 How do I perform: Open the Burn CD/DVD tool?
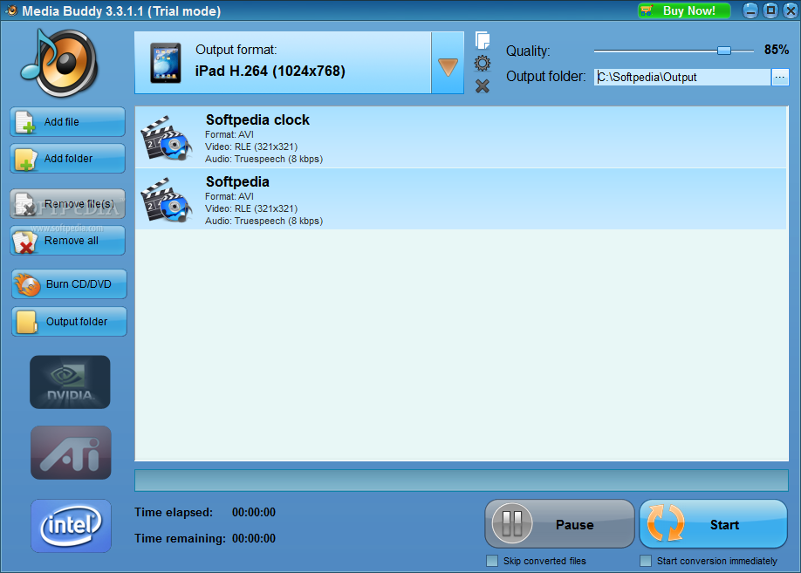[69, 284]
